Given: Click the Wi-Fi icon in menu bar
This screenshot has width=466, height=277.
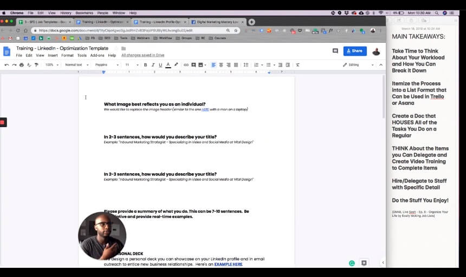Looking at the screenshot, I should [381, 13].
